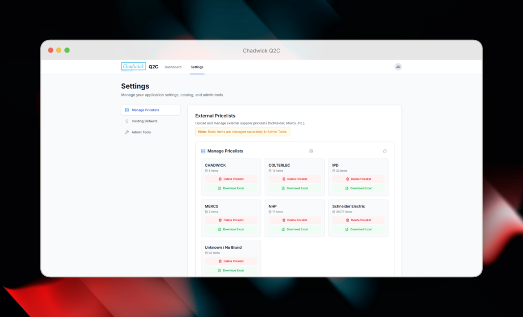Download Excel for NHP

pos(295,229)
